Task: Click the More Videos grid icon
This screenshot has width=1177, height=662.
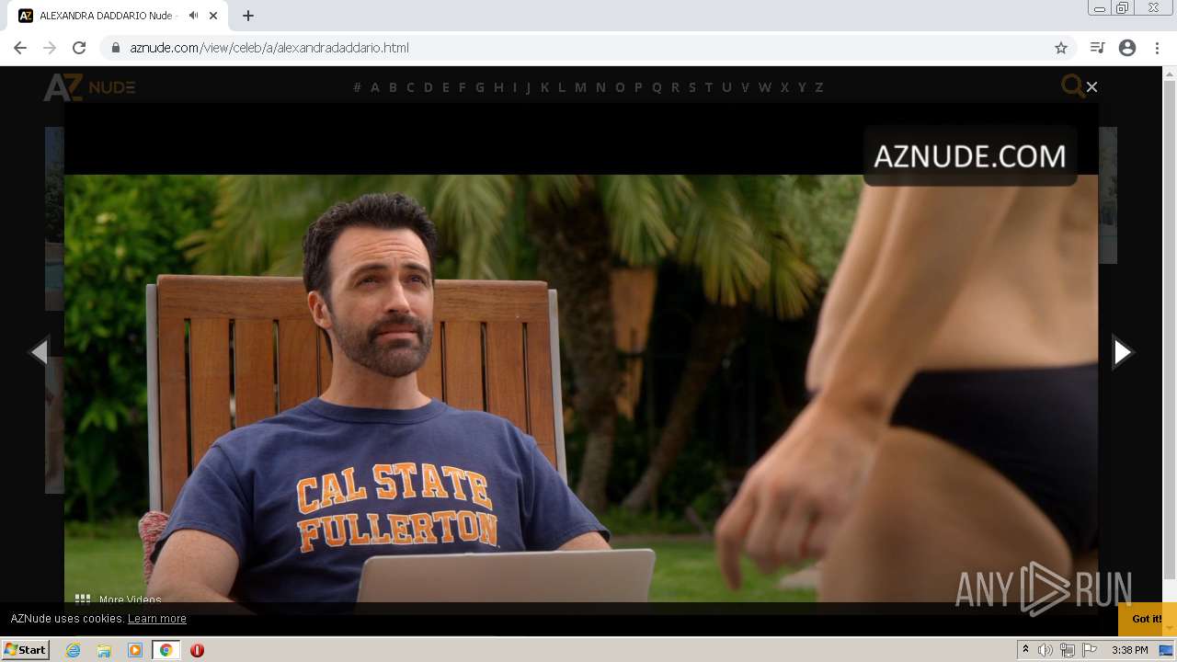Action: pyautogui.click(x=83, y=599)
